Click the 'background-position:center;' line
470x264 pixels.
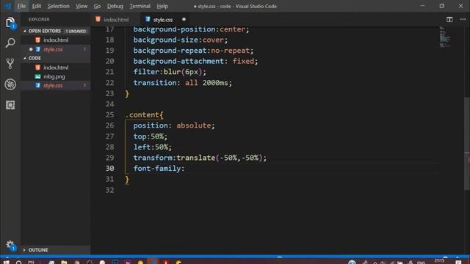click(191, 29)
